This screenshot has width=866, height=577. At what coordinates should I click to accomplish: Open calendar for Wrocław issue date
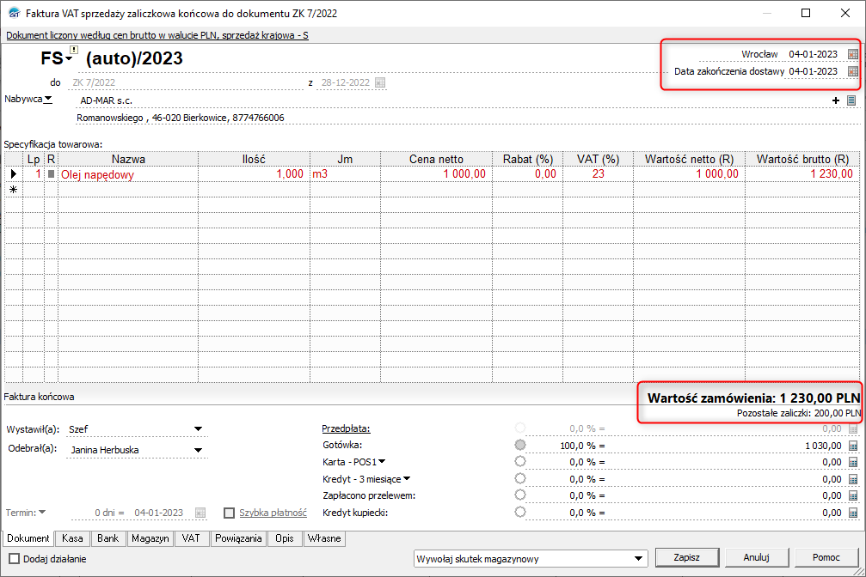853,54
